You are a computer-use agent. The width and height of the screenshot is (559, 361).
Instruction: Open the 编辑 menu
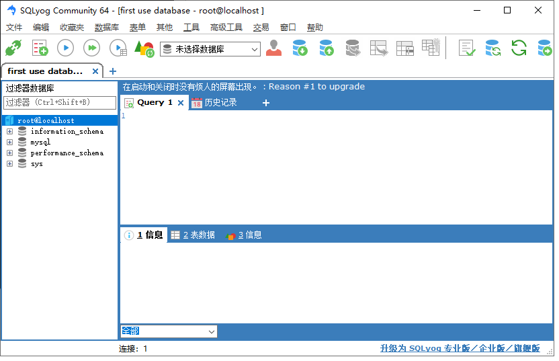[41, 28]
